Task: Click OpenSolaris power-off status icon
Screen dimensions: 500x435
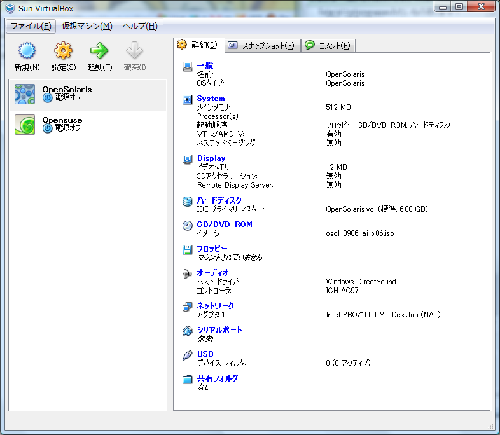Action: click(x=48, y=98)
